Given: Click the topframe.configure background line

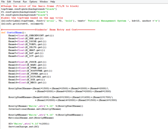Looking at the screenshot, I should (29, 9).
